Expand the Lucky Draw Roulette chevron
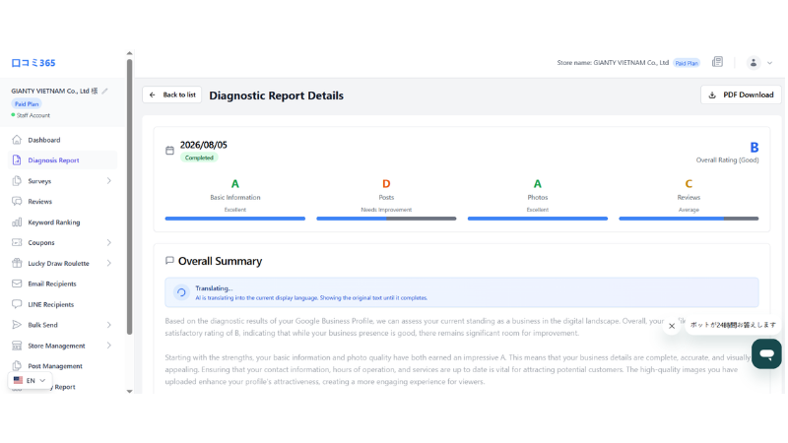 pos(109,263)
